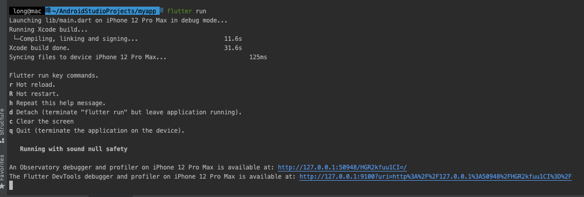Click the 'Launching lib/main.dart' output line
This screenshot has width=584, height=197.
(x=118, y=20)
